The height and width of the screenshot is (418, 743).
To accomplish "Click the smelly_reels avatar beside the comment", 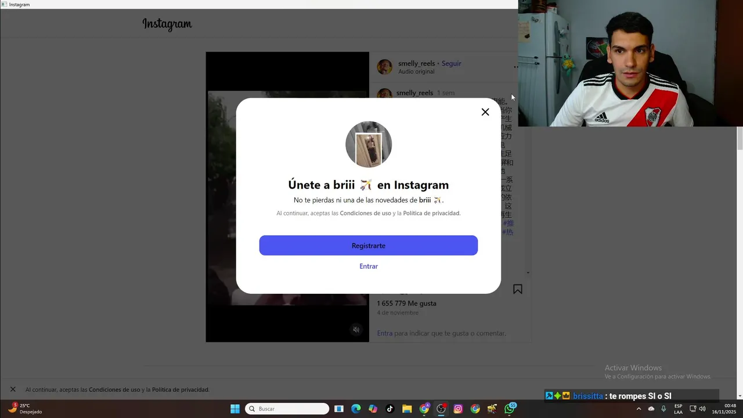I will [x=384, y=93].
